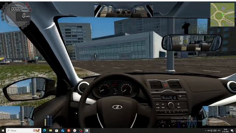Viewport: 236px width, 133px height.
Task: Click the 0000 odometer readout in the HUD
Action: (x=16, y=9)
